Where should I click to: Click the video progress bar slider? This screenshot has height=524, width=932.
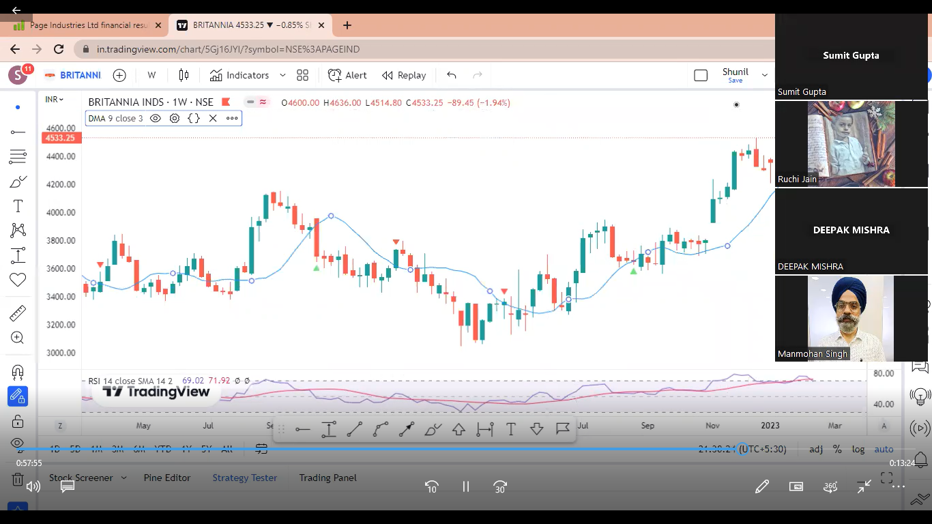click(742, 449)
